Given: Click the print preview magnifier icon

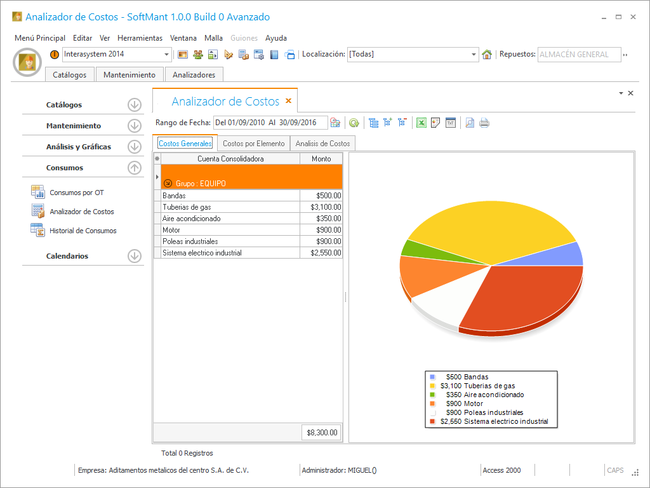Looking at the screenshot, I should (x=470, y=123).
